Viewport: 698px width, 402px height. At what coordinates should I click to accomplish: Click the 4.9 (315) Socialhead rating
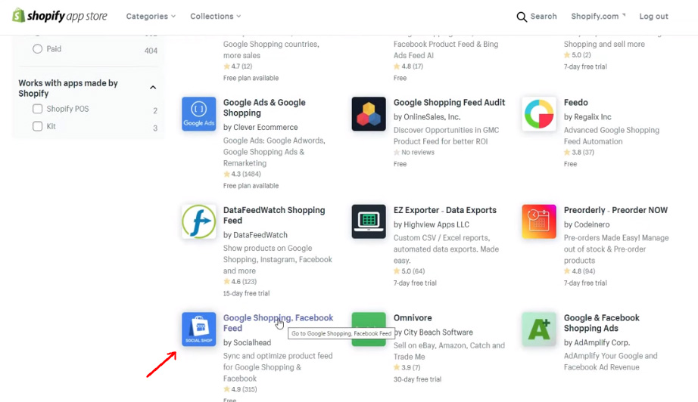(240, 390)
